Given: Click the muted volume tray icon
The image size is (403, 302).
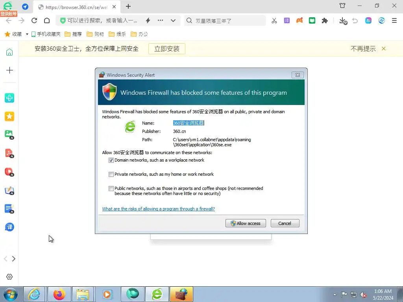Looking at the screenshot, I should click(363, 295).
